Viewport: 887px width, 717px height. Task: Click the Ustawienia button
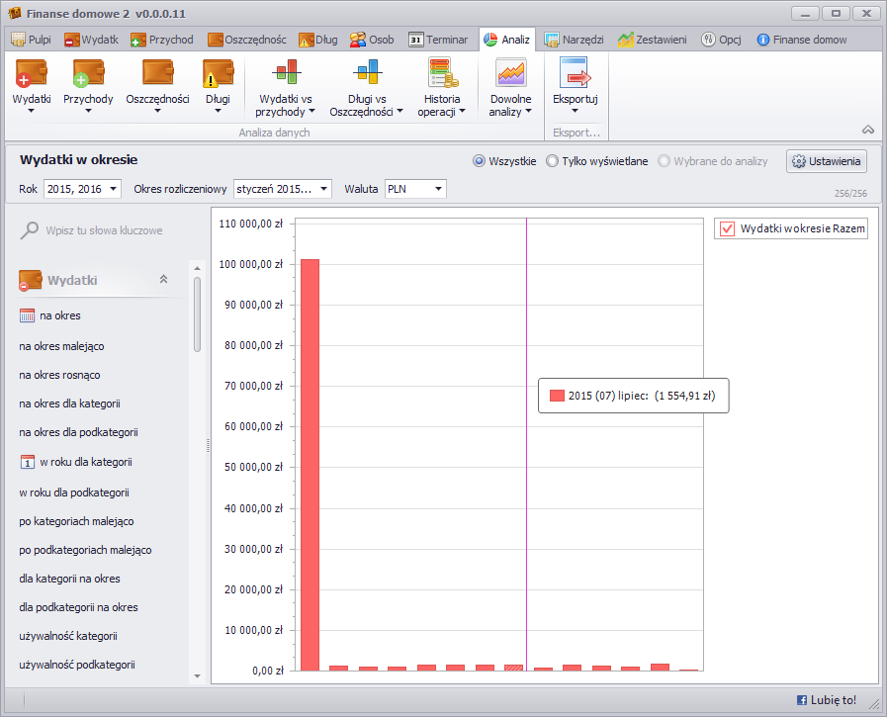[x=827, y=161]
